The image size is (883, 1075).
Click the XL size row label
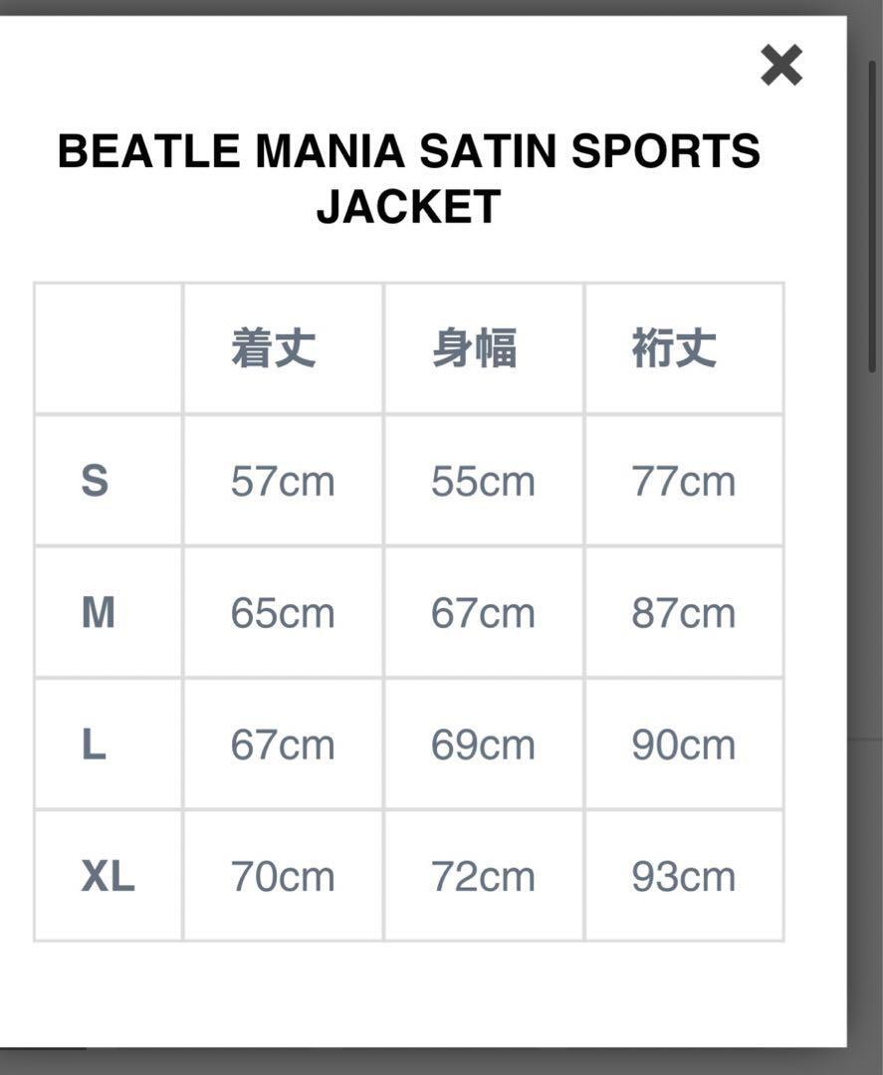108,877
